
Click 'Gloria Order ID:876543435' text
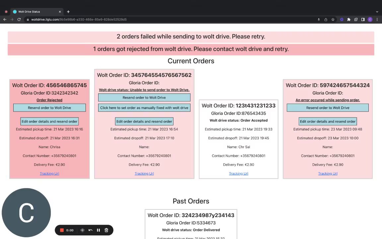(x=238, y=113)
